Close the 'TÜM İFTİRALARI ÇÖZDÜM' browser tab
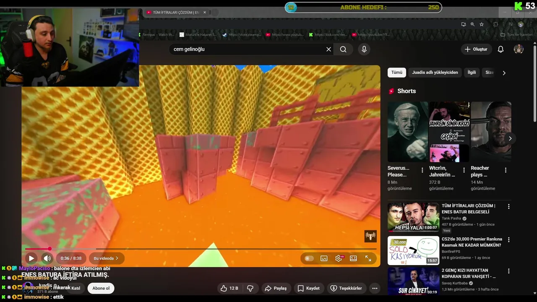537x302 pixels. point(205,13)
